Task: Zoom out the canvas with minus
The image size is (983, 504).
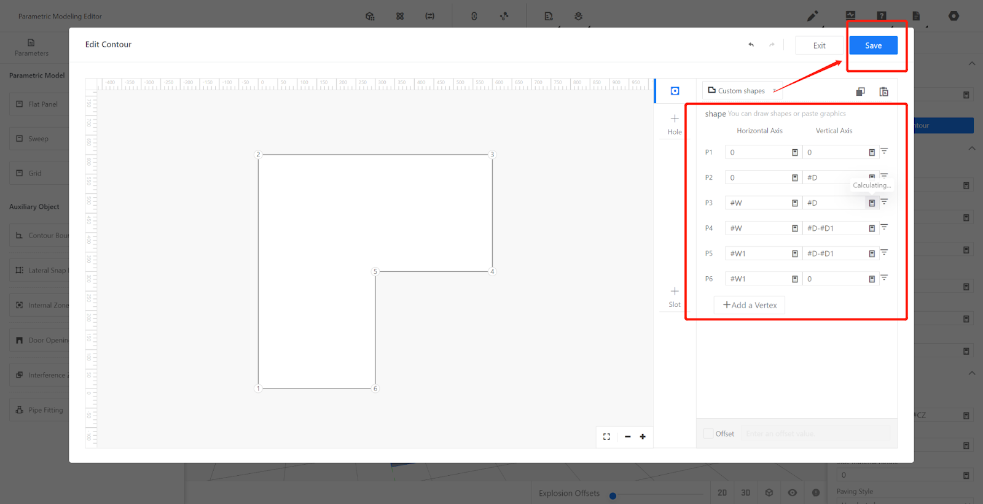Action: coord(627,436)
